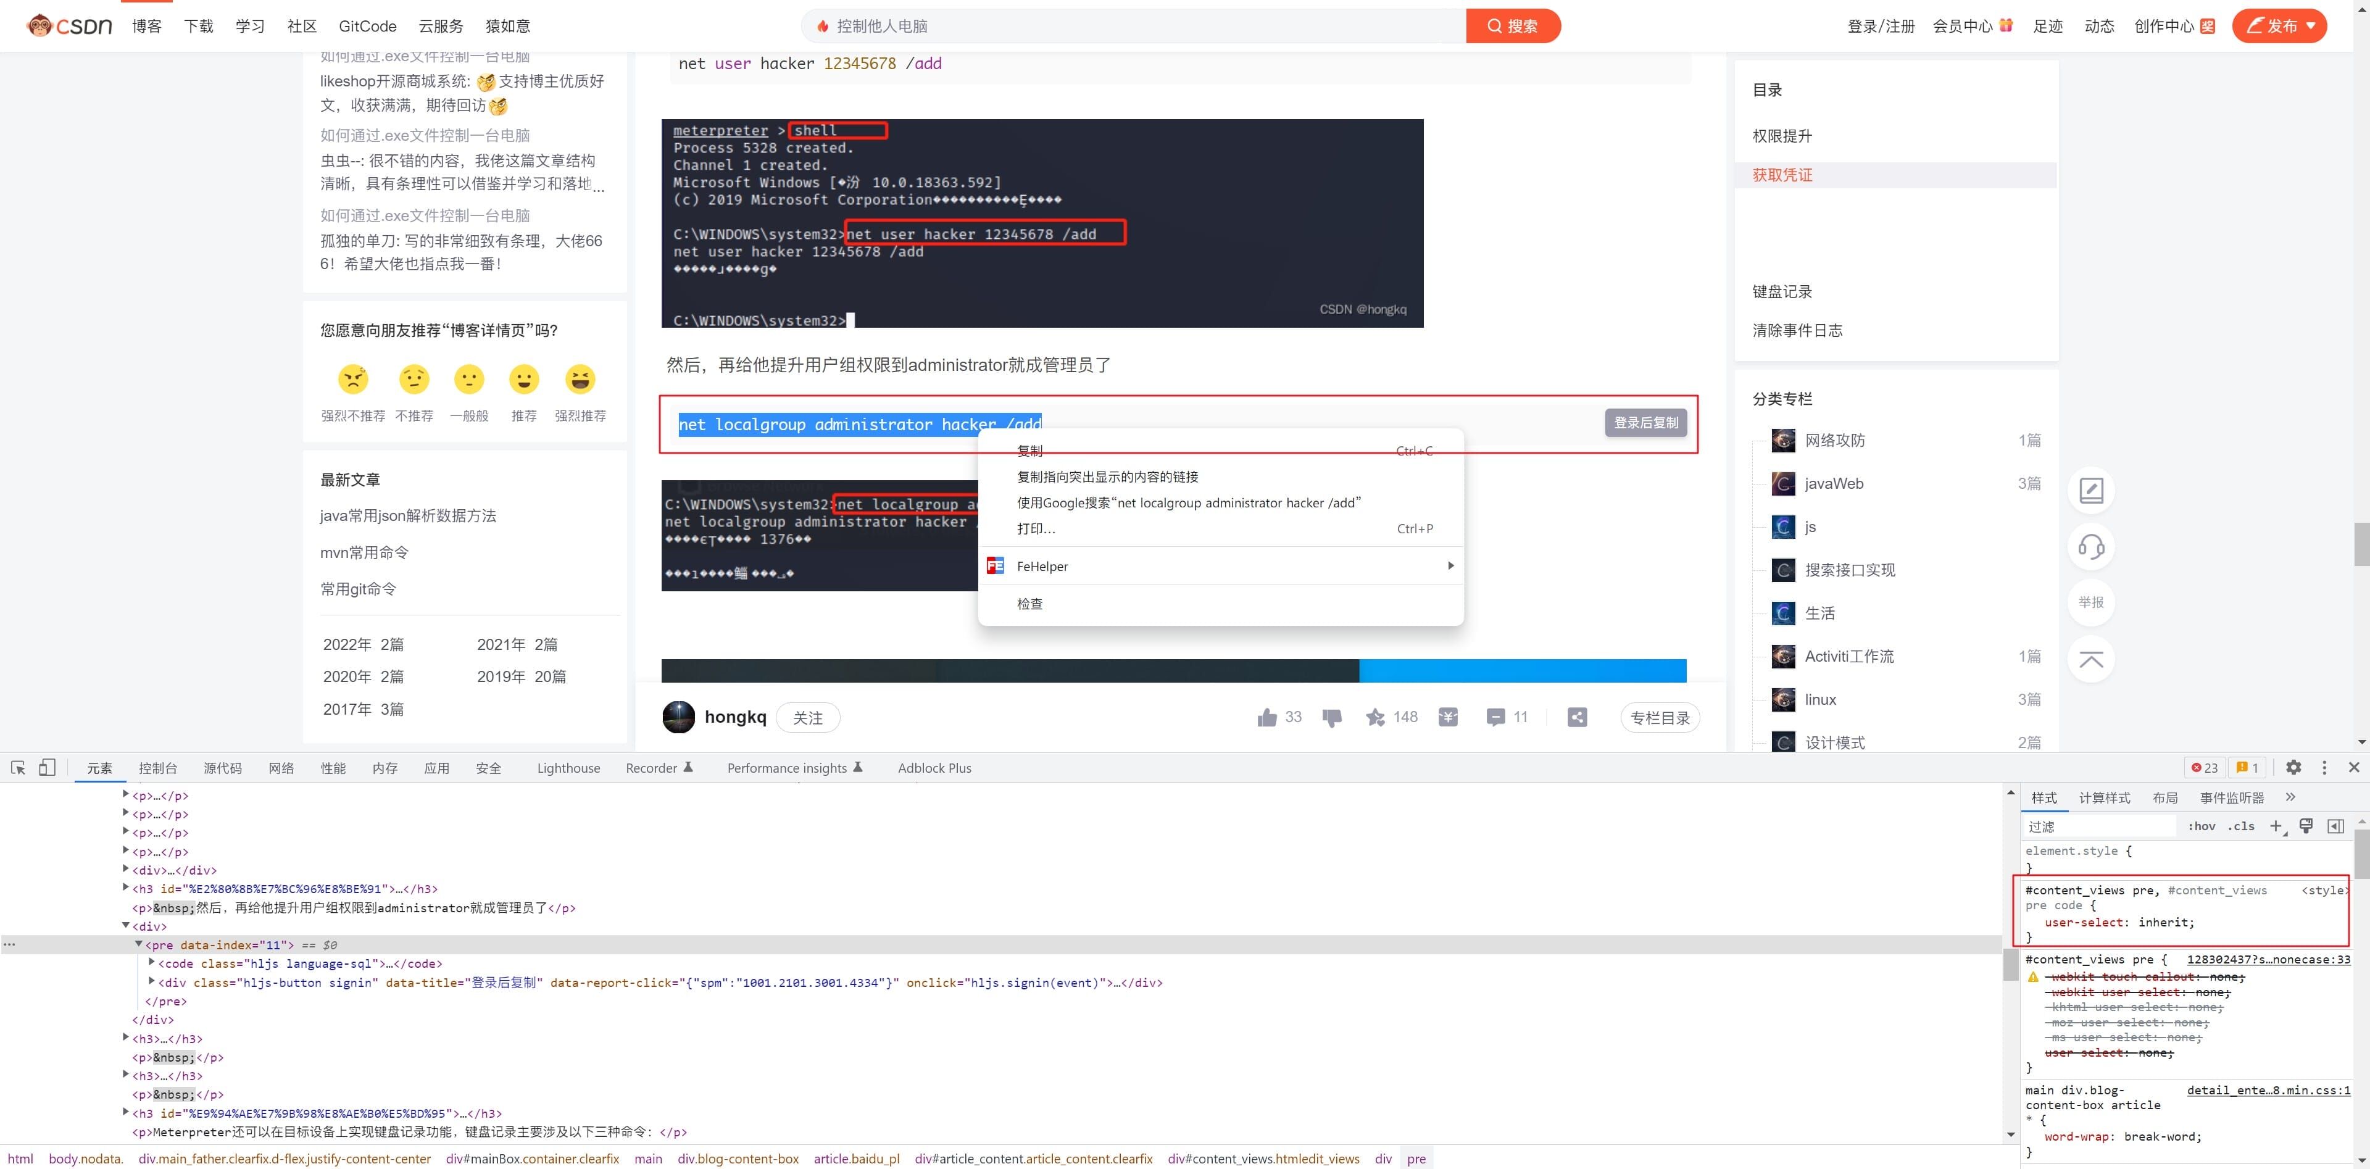Switch to the 控制台 DevTools tab

click(x=157, y=768)
